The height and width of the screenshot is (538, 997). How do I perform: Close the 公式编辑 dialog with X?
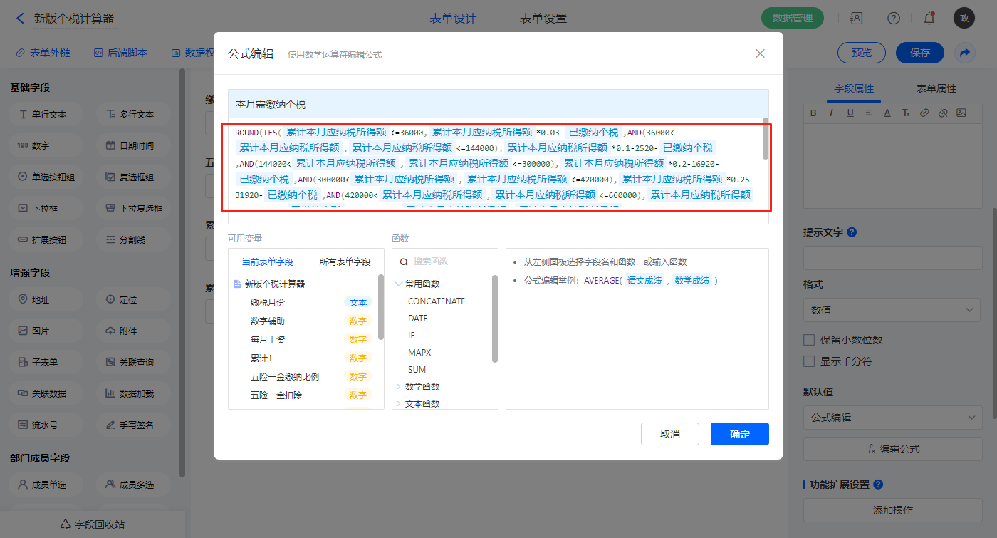pyautogui.click(x=760, y=53)
